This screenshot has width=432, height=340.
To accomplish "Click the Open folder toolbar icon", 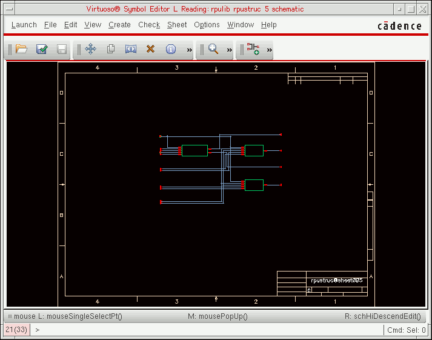I will click(22, 49).
